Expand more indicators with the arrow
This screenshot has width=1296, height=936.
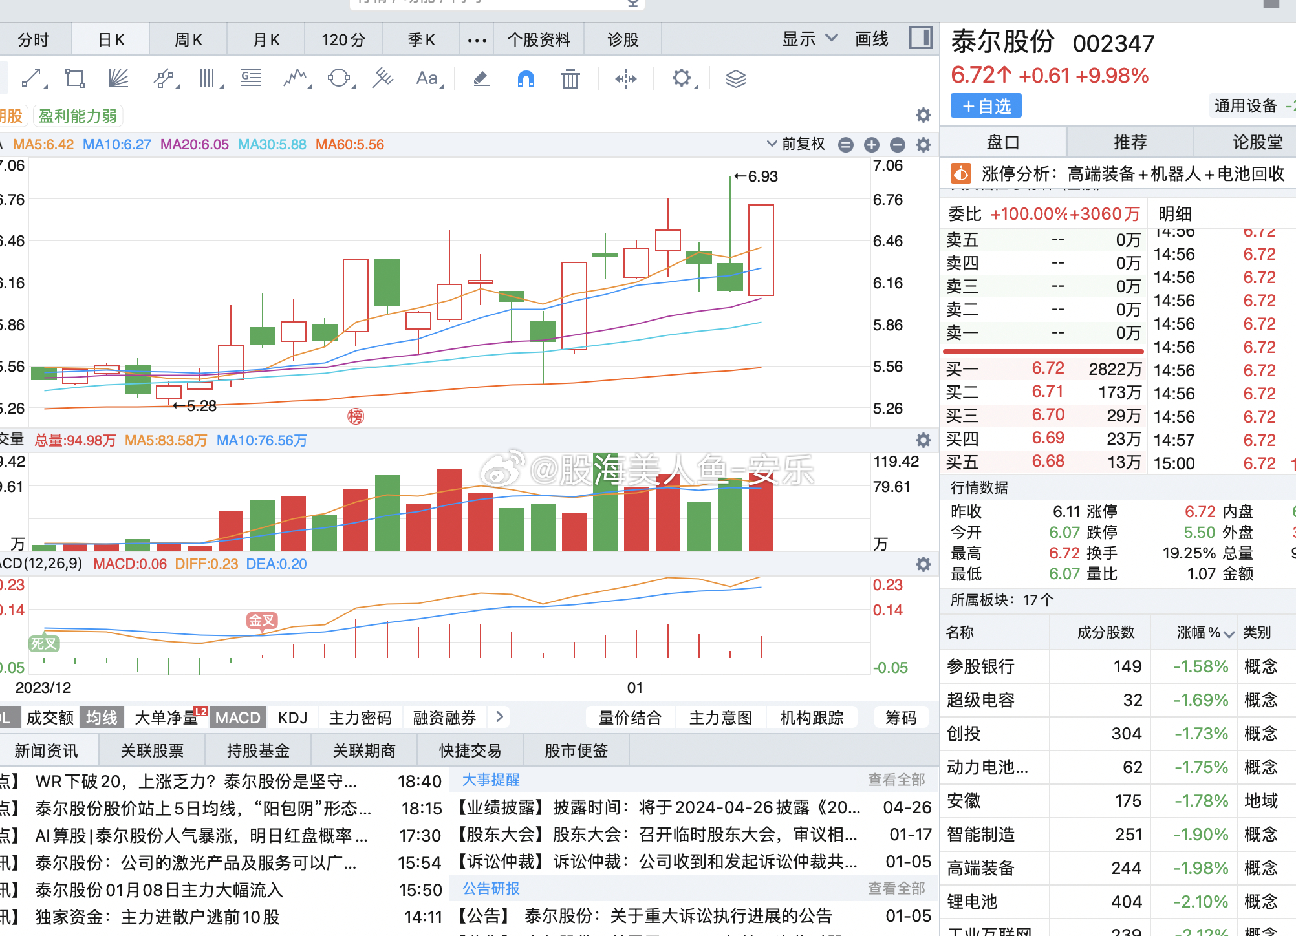coord(499,716)
